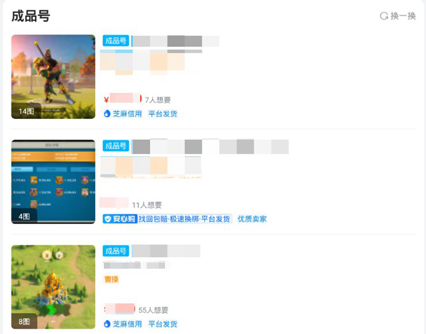
Task: Click the 优质卖家 seller badge
Action: [x=252, y=219]
